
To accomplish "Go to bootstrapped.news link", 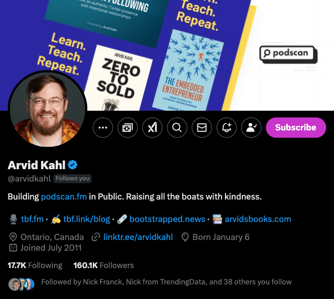I will pos(167,219).
